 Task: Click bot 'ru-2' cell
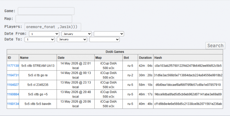point(130,75)
